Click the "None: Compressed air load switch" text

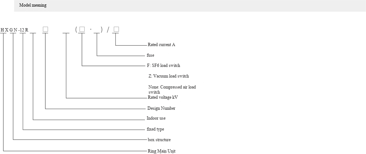point(172,89)
